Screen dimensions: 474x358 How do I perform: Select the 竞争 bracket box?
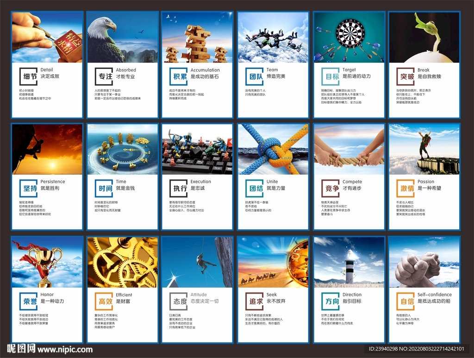(331, 188)
